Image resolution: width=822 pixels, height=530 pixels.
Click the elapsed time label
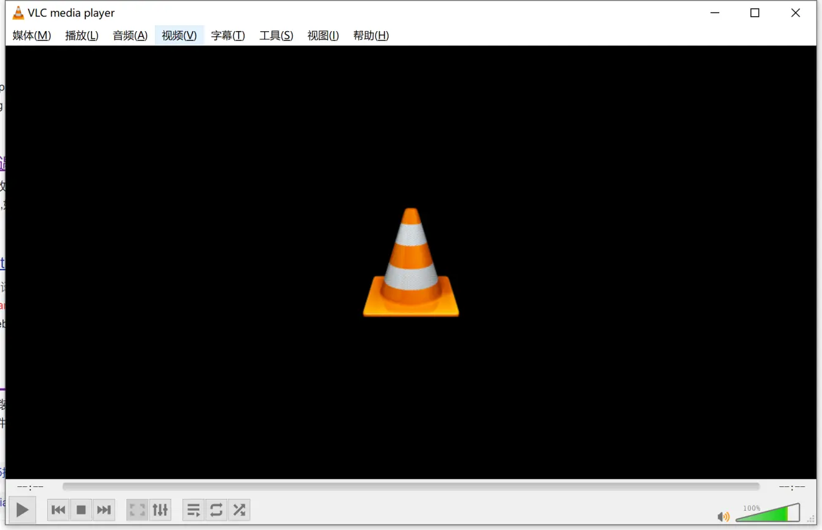pos(31,486)
